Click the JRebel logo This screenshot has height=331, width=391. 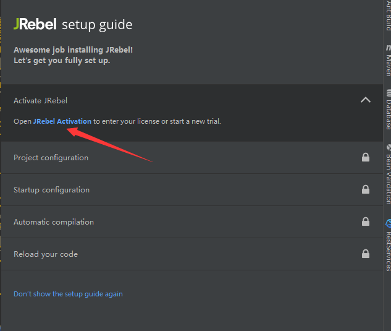(x=35, y=24)
